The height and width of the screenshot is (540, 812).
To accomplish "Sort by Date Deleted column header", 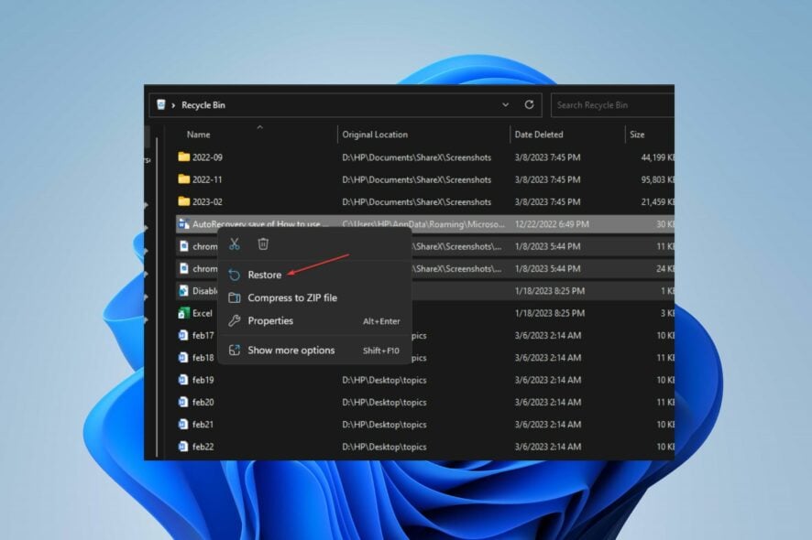I will [537, 135].
